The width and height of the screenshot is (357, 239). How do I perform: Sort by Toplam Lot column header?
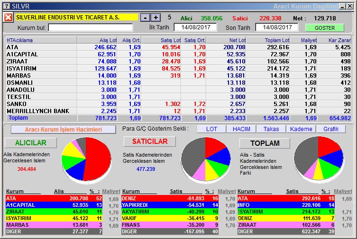tap(268, 40)
